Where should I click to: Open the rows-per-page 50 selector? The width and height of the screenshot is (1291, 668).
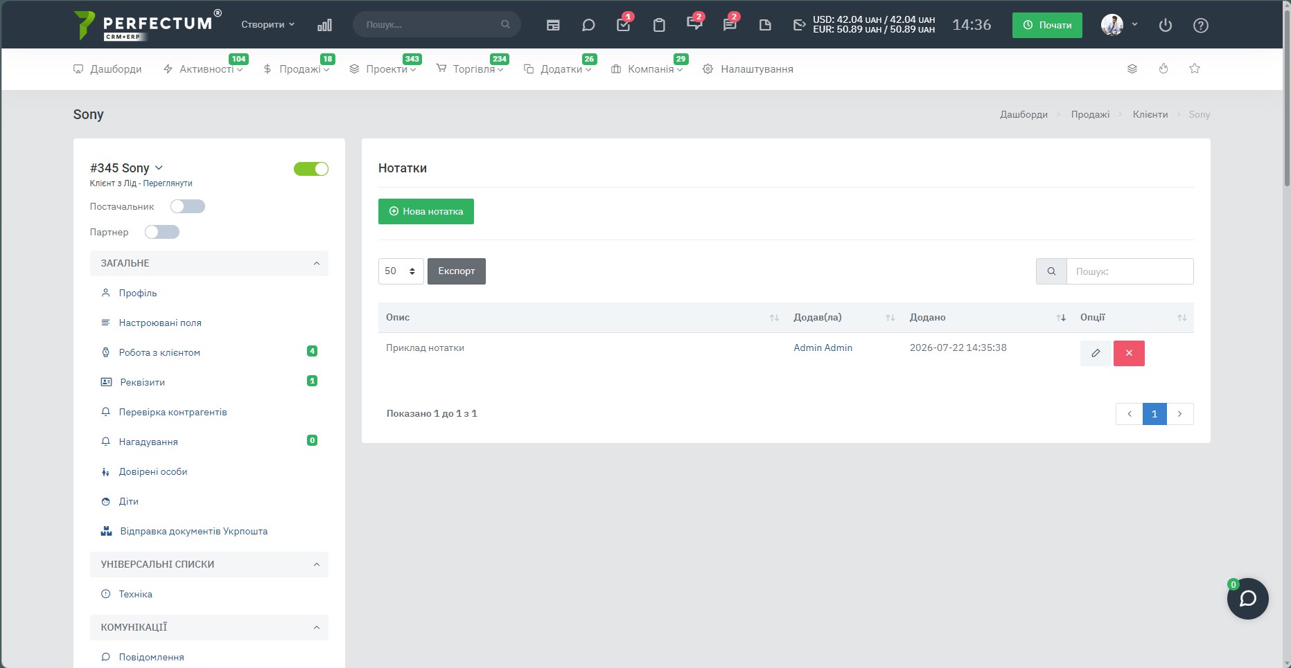coord(401,271)
